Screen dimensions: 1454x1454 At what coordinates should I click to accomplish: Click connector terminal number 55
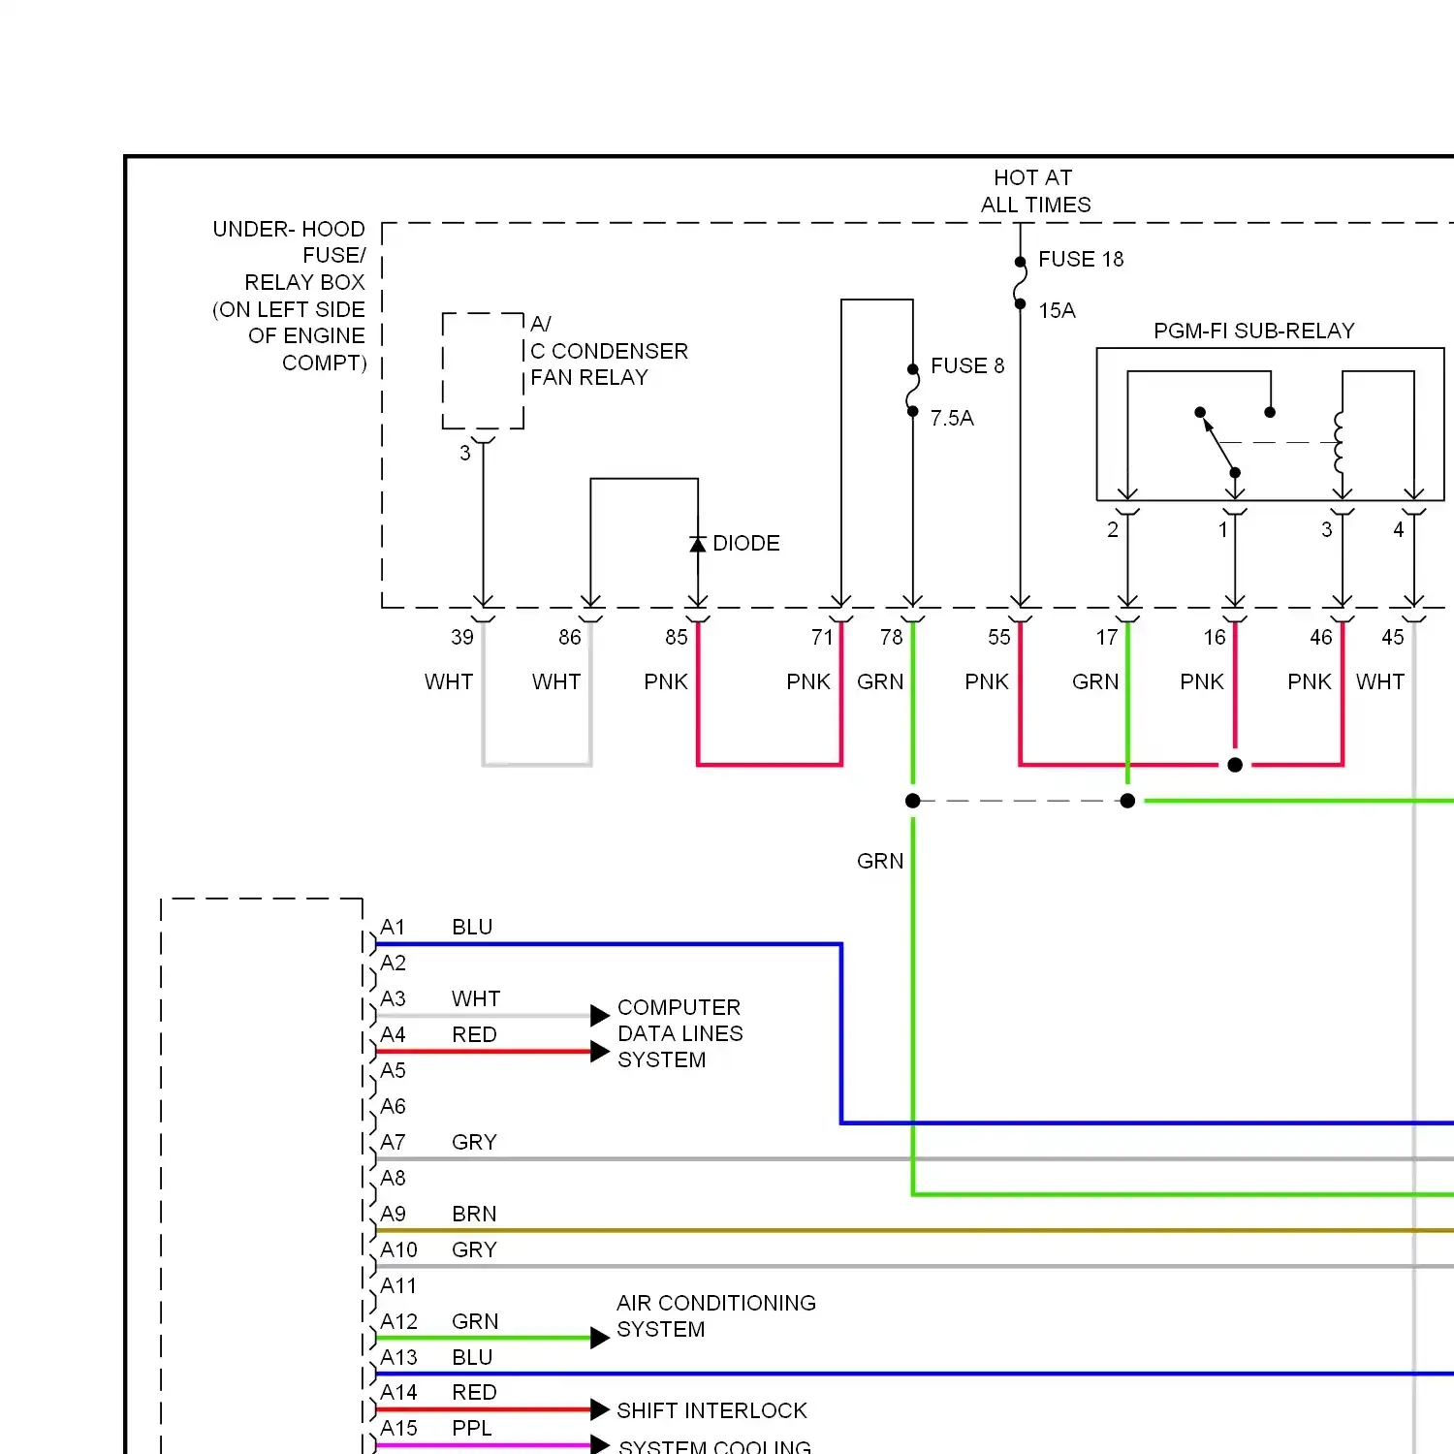999,637
